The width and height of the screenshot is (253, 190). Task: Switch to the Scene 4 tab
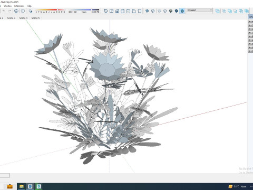23,18
